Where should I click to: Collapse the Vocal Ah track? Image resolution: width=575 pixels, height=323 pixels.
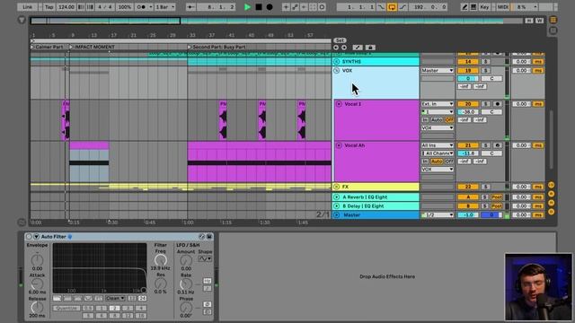tap(339, 145)
